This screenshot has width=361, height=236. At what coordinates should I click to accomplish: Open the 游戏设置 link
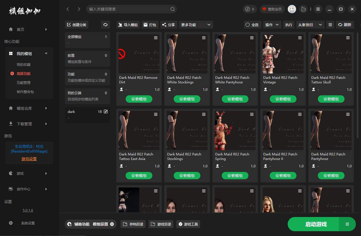[29, 159]
